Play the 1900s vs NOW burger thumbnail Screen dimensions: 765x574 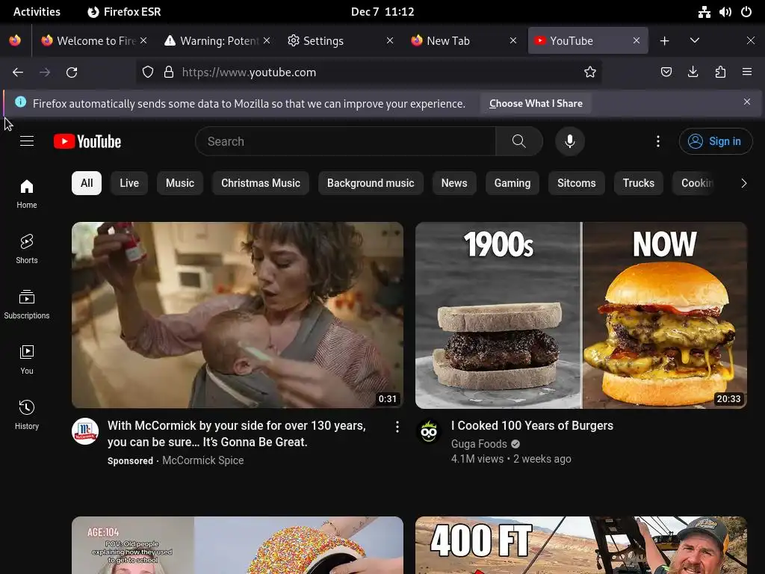pos(581,315)
